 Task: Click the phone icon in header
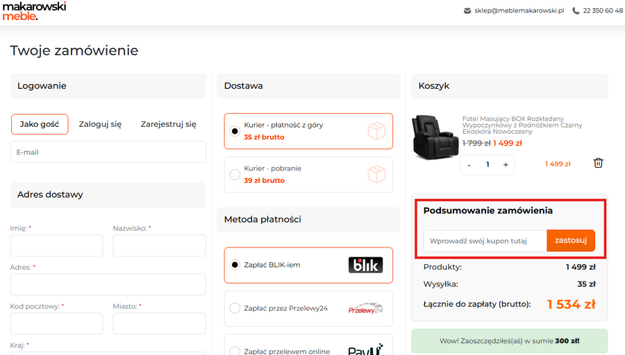(x=576, y=11)
